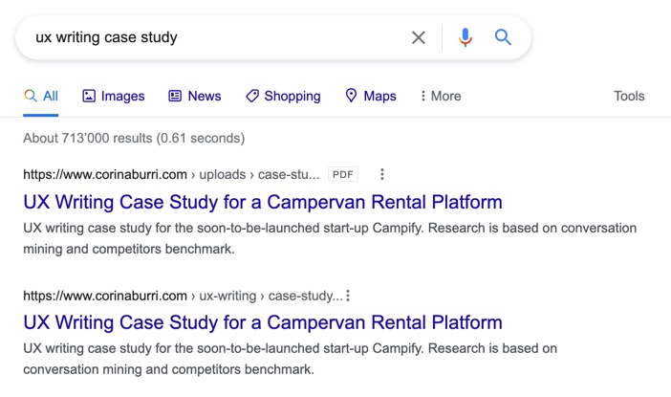This screenshot has height=397, width=671.
Task: Switch to the News tab
Action: tap(195, 96)
